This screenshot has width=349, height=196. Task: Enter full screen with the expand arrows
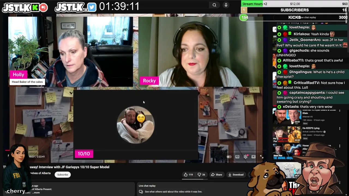pyautogui.click(x=261, y=157)
